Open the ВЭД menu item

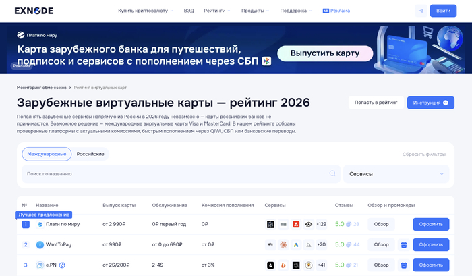point(188,11)
